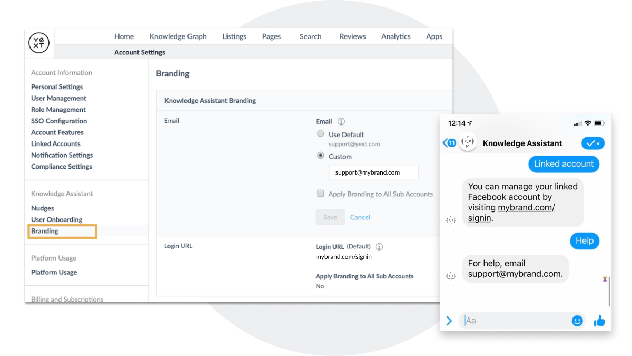This screenshot has height=356, width=632.
Task: Open User Management settings
Action: coord(58,98)
